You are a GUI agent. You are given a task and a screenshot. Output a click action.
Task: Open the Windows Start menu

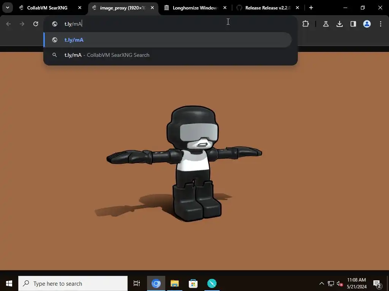tap(9, 283)
